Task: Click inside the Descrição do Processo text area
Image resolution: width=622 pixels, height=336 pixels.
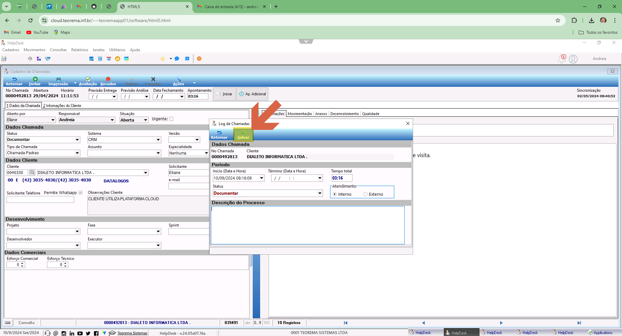Action: pos(308,225)
